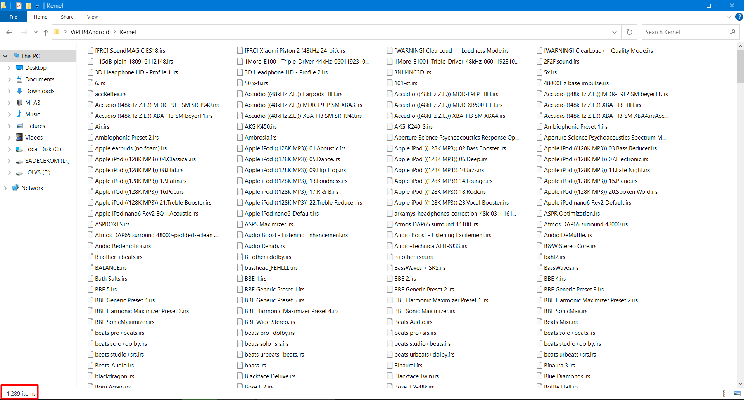This screenshot has height=400, width=744.
Task: Click the Forward navigation arrow
Action: 24,32
